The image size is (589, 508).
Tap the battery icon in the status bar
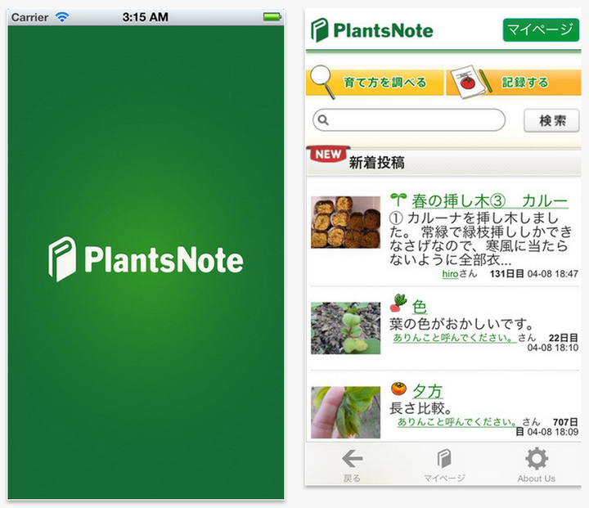click(272, 17)
